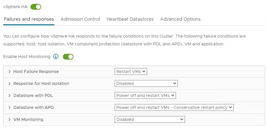Expand the Datastore with APD chevron
This screenshot has width=268, height=128.
tap(9, 108)
